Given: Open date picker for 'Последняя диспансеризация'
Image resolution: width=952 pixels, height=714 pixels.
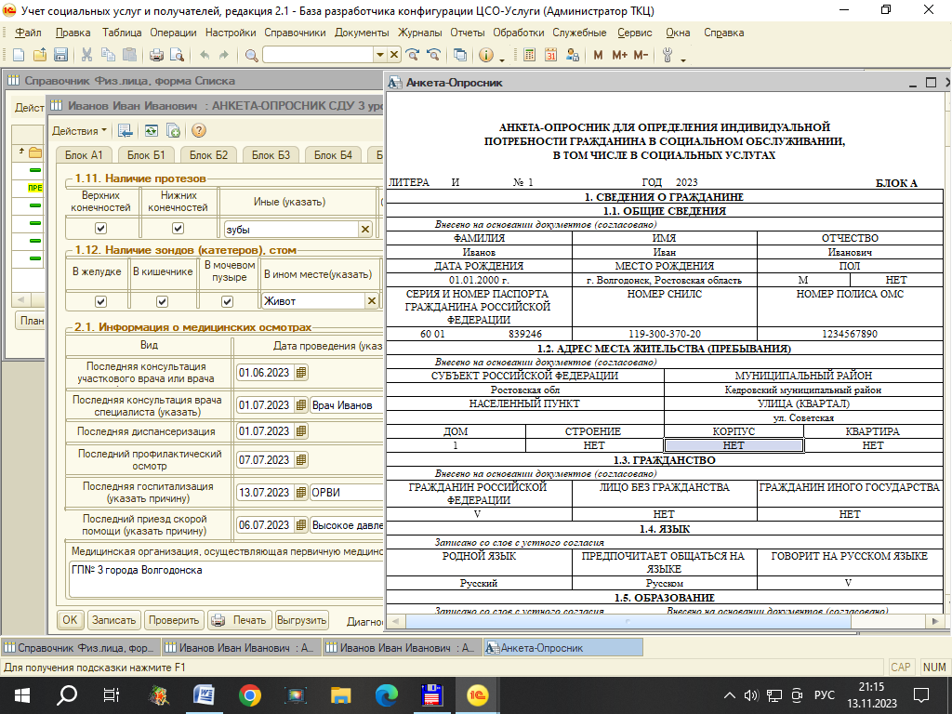Looking at the screenshot, I should point(300,431).
